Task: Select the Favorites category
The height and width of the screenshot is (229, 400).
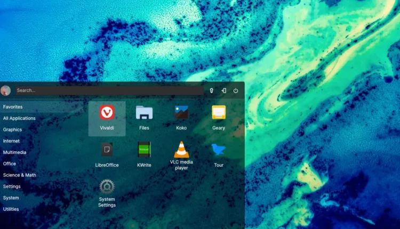Action: point(12,107)
